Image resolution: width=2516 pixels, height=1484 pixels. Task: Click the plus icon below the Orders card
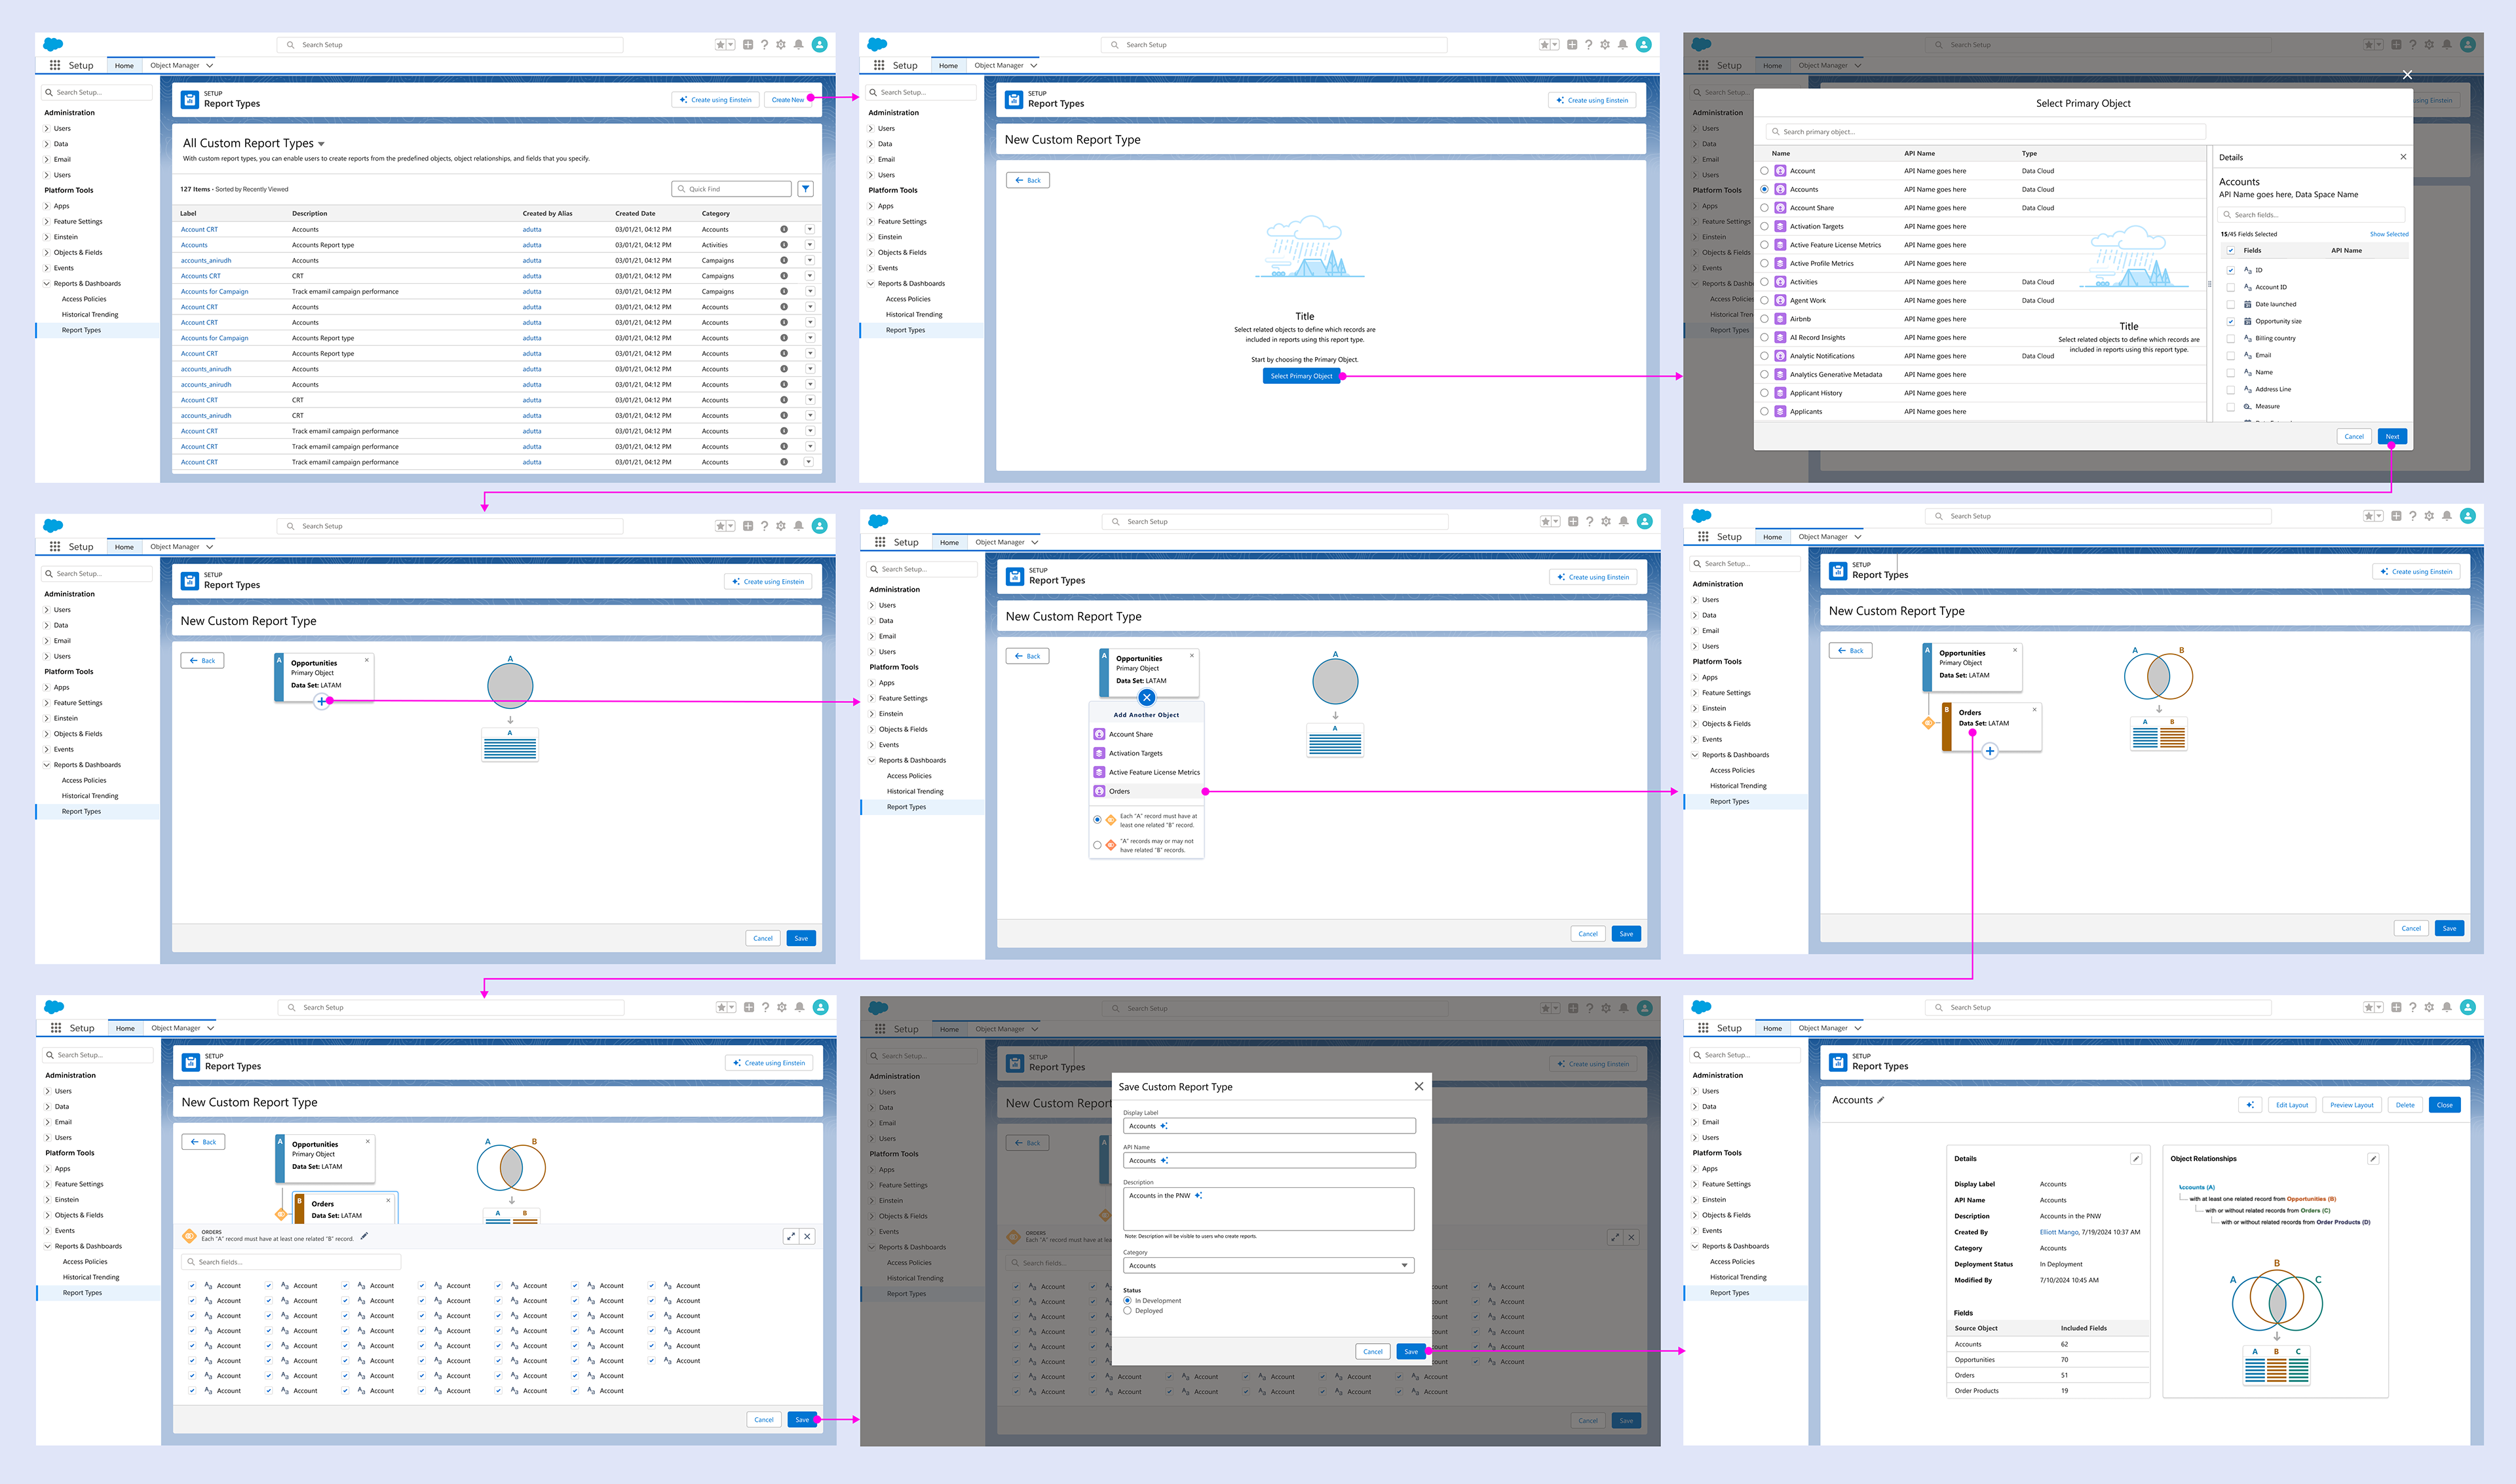click(x=1990, y=751)
